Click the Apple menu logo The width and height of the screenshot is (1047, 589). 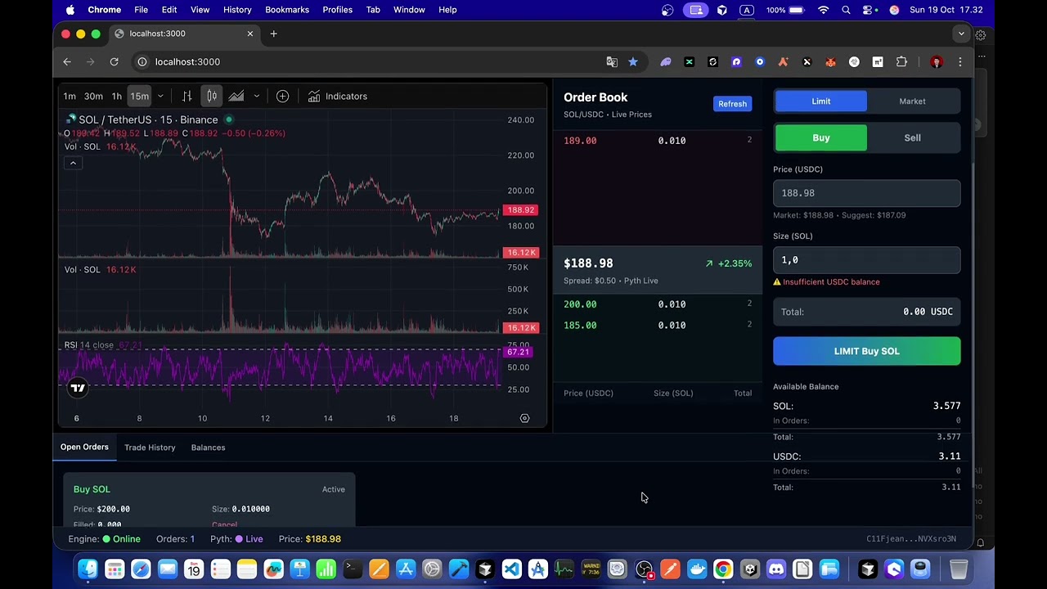pos(70,10)
